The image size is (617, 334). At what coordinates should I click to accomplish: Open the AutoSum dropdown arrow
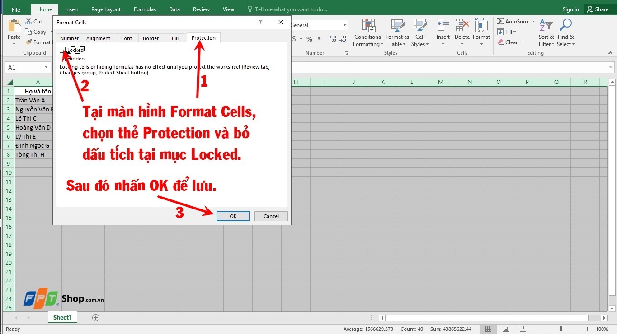click(x=533, y=21)
